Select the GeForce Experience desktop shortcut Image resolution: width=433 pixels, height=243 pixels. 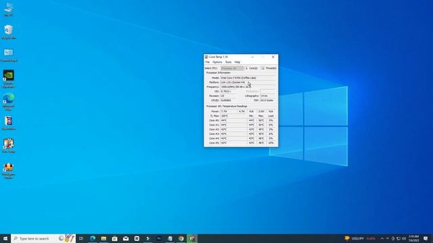coord(9,79)
